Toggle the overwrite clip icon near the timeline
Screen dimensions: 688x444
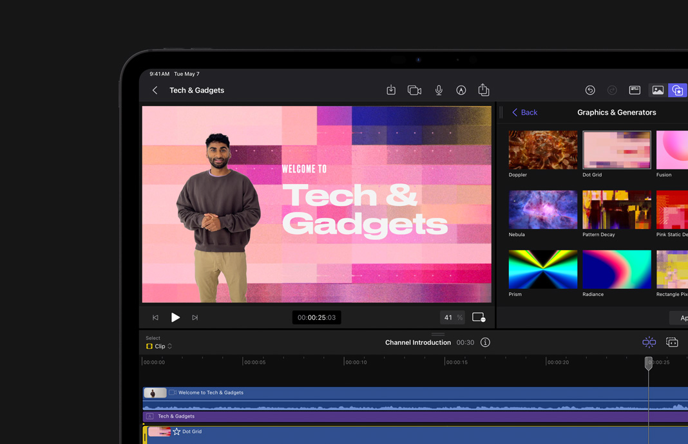pos(673,342)
